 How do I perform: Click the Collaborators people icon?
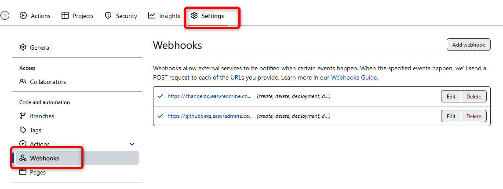[22, 81]
